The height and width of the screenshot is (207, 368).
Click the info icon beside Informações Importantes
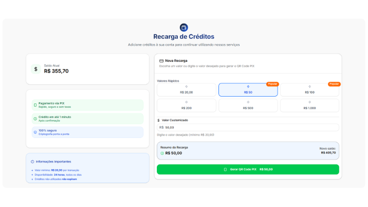pos(33,162)
